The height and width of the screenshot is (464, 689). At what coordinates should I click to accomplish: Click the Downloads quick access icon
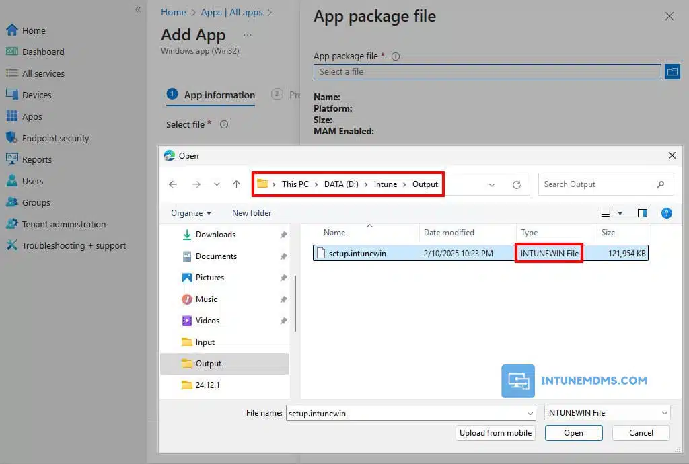click(187, 235)
